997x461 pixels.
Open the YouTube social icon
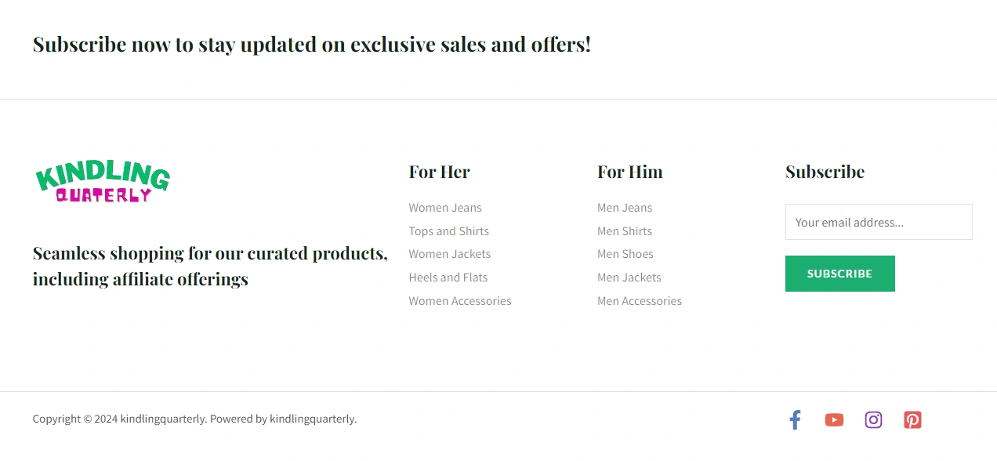tap(834, 419)
